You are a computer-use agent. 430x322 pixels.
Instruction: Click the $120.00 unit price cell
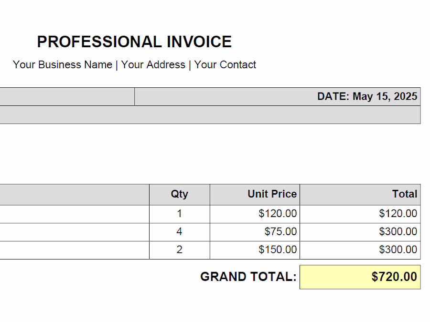(255, 214)
